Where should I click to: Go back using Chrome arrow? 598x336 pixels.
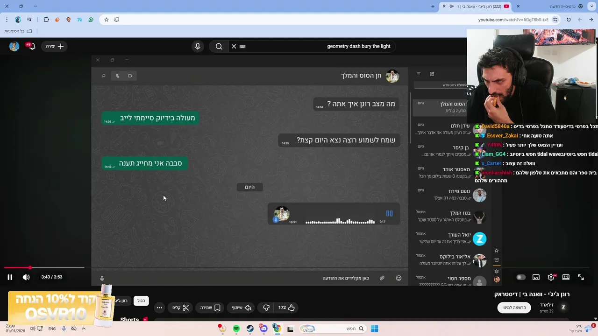[591, 20]
